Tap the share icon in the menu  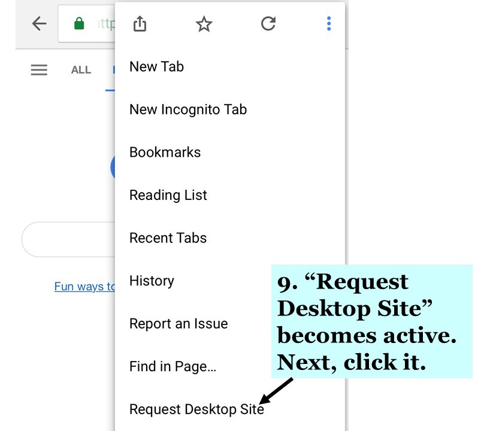point(140,23)
